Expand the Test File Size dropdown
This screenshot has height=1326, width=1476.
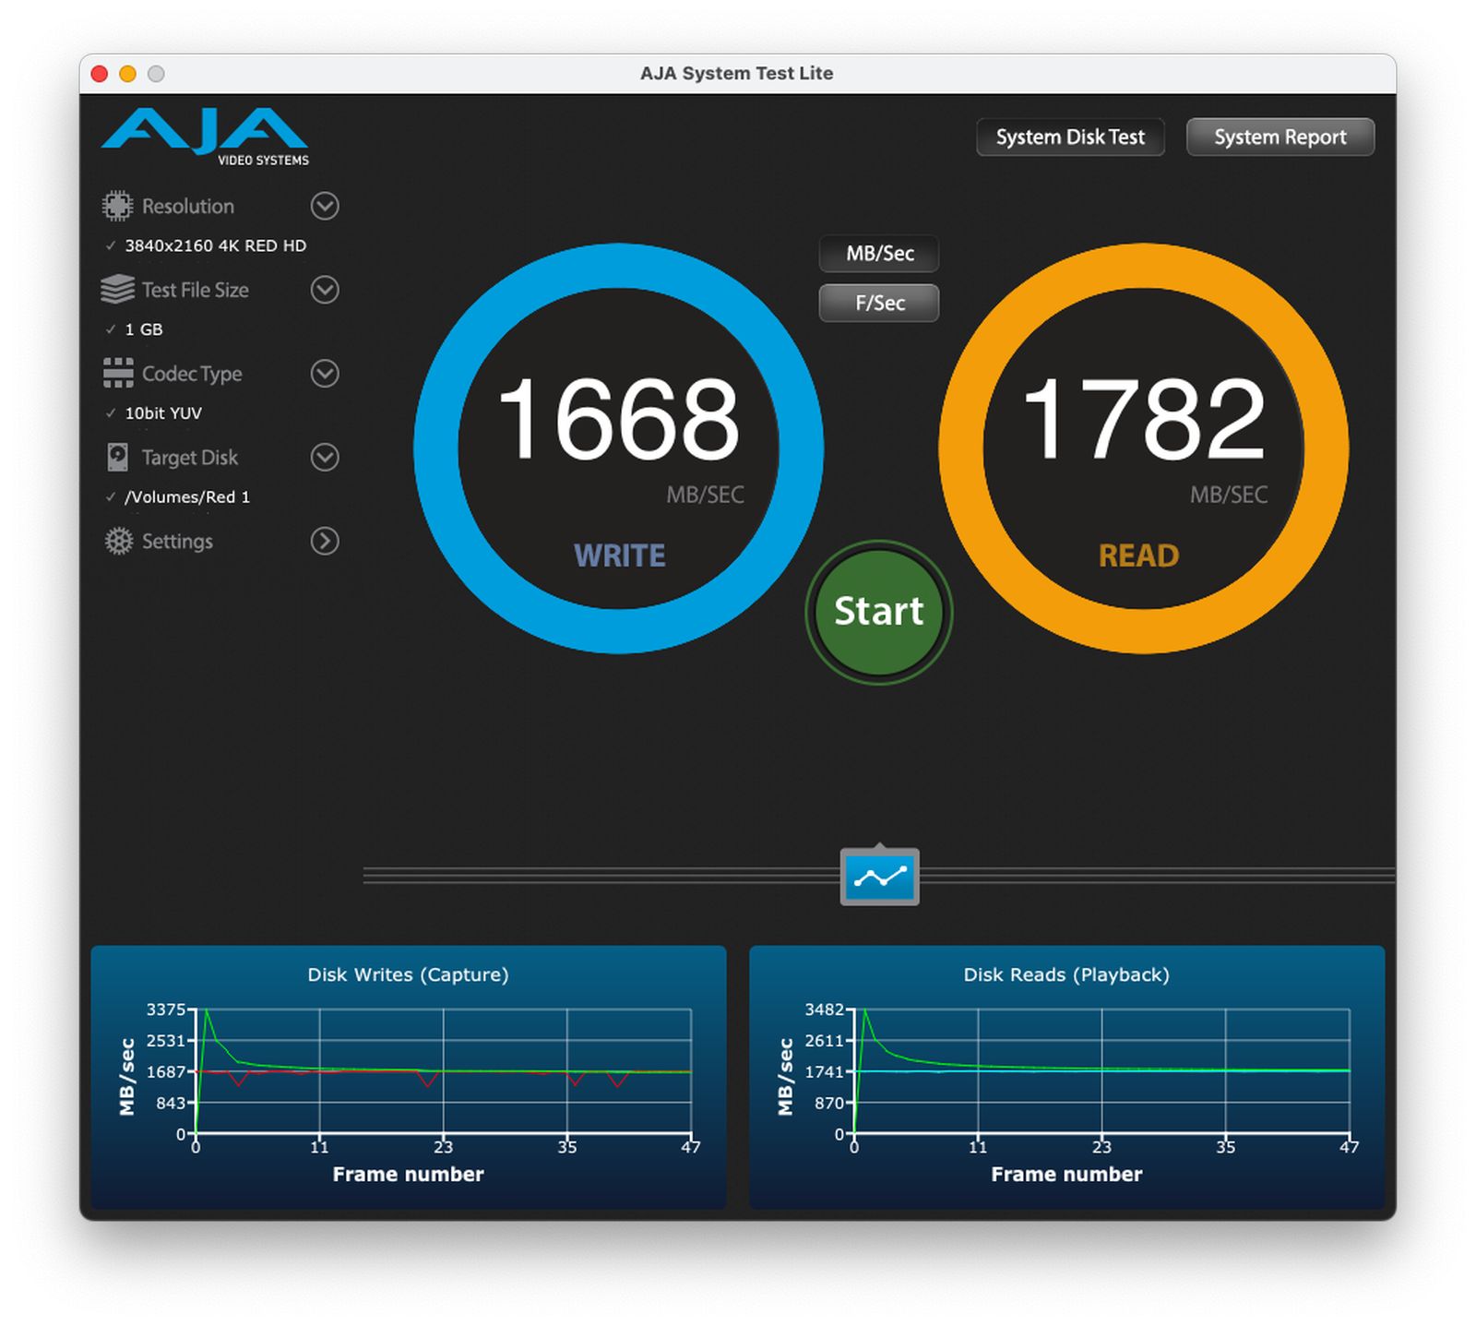(x=325, y=290)
